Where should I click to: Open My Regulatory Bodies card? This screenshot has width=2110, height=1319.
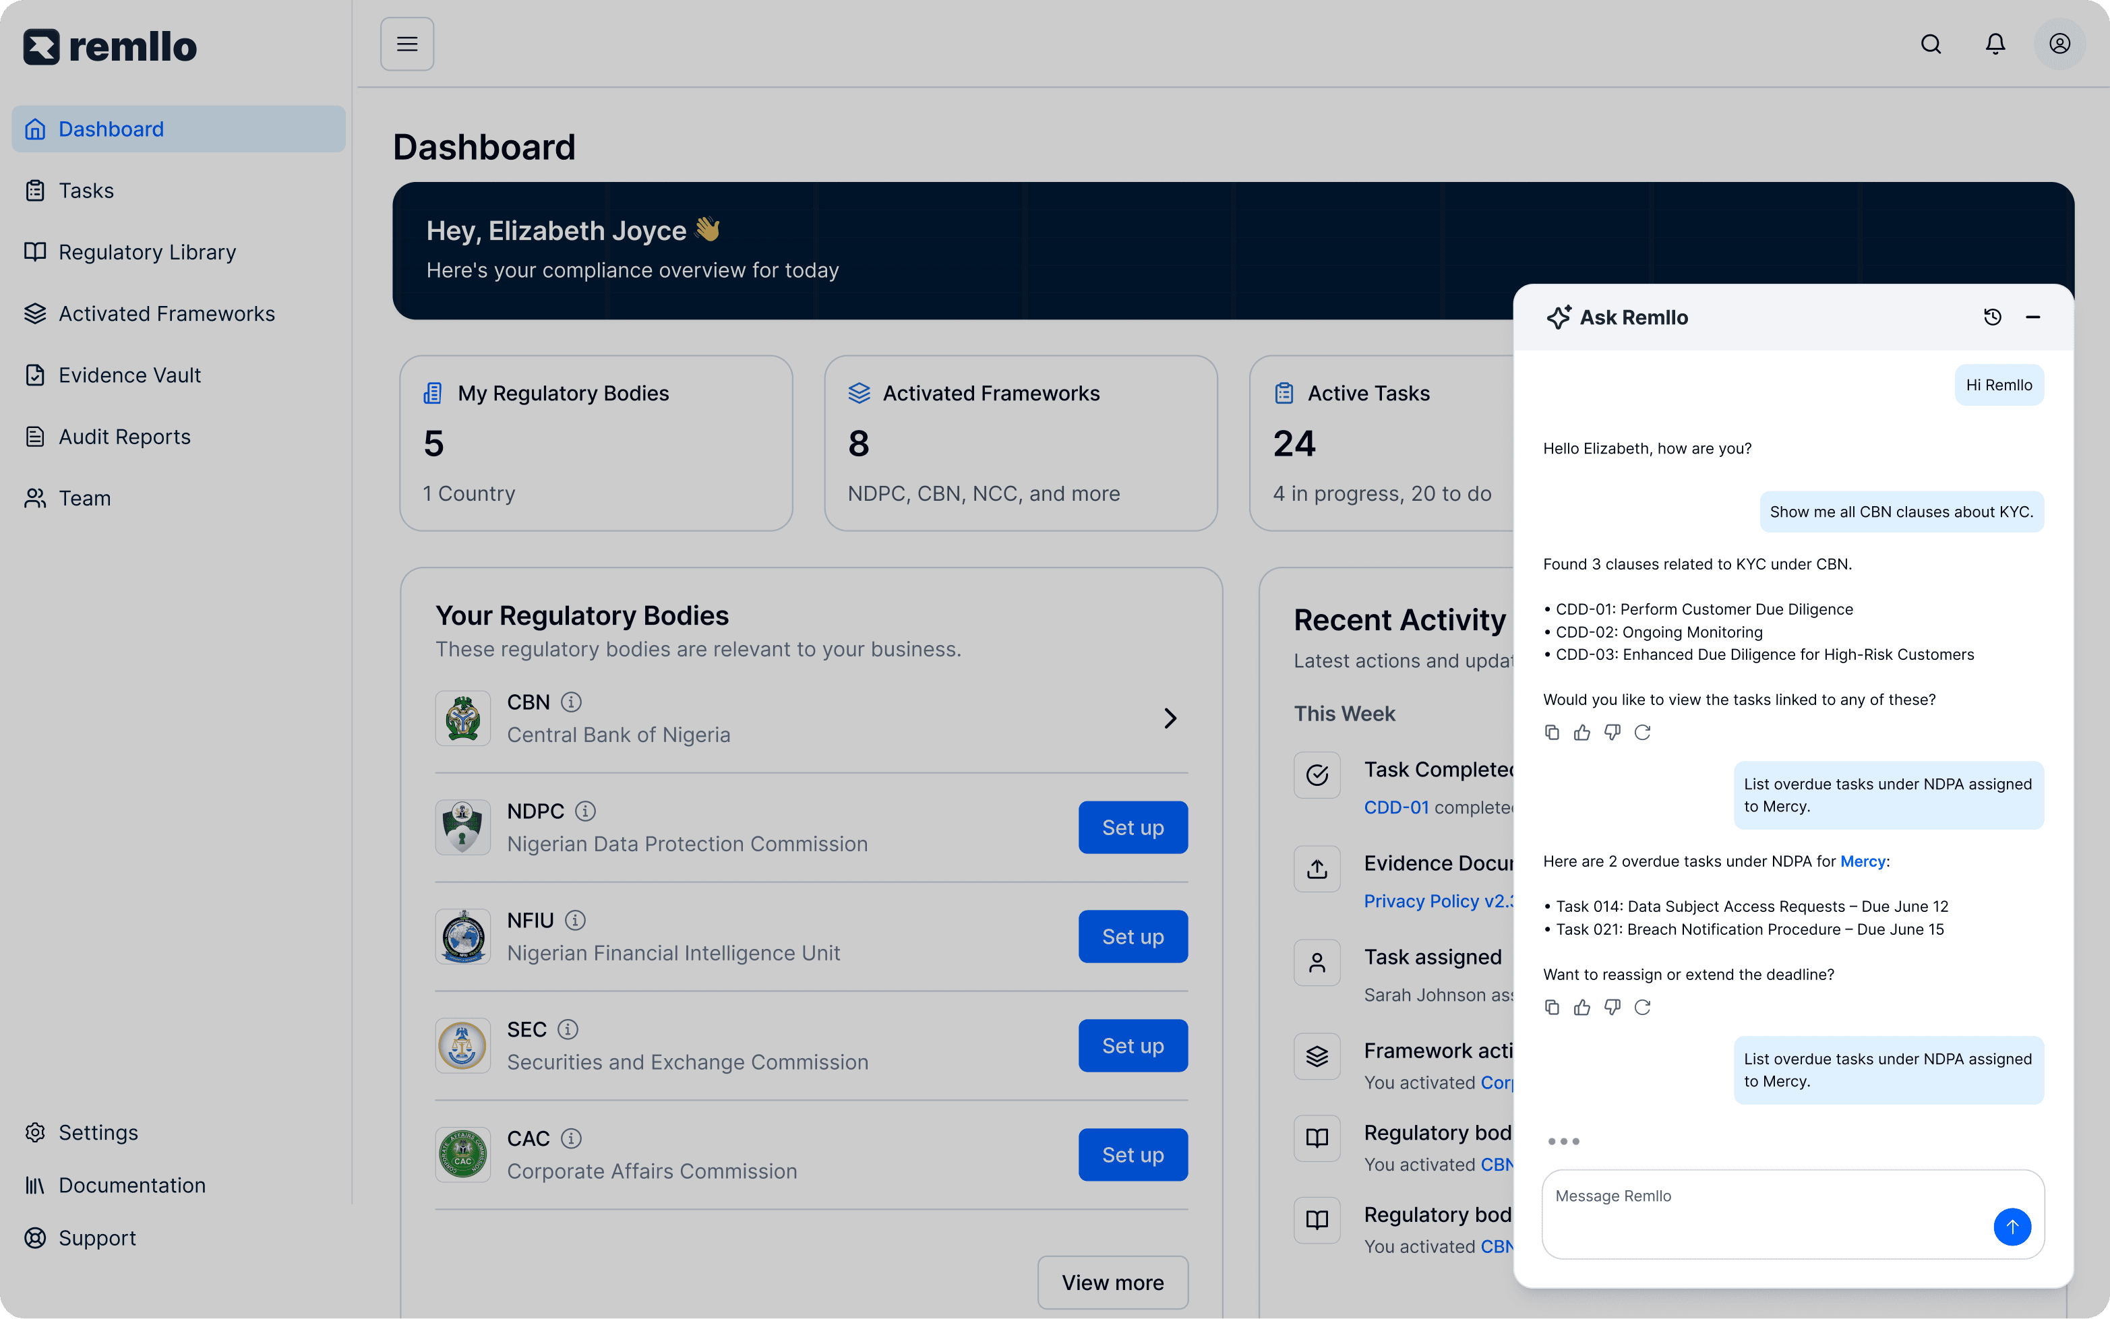[596, 443]
